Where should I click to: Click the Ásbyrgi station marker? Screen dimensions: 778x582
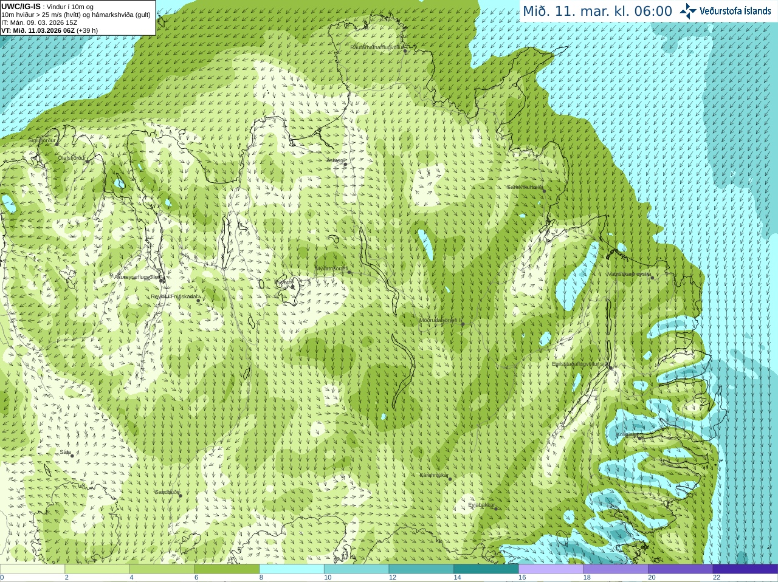point(345,163)
